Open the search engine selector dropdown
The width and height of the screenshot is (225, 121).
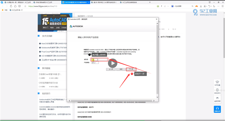(173, 6)
